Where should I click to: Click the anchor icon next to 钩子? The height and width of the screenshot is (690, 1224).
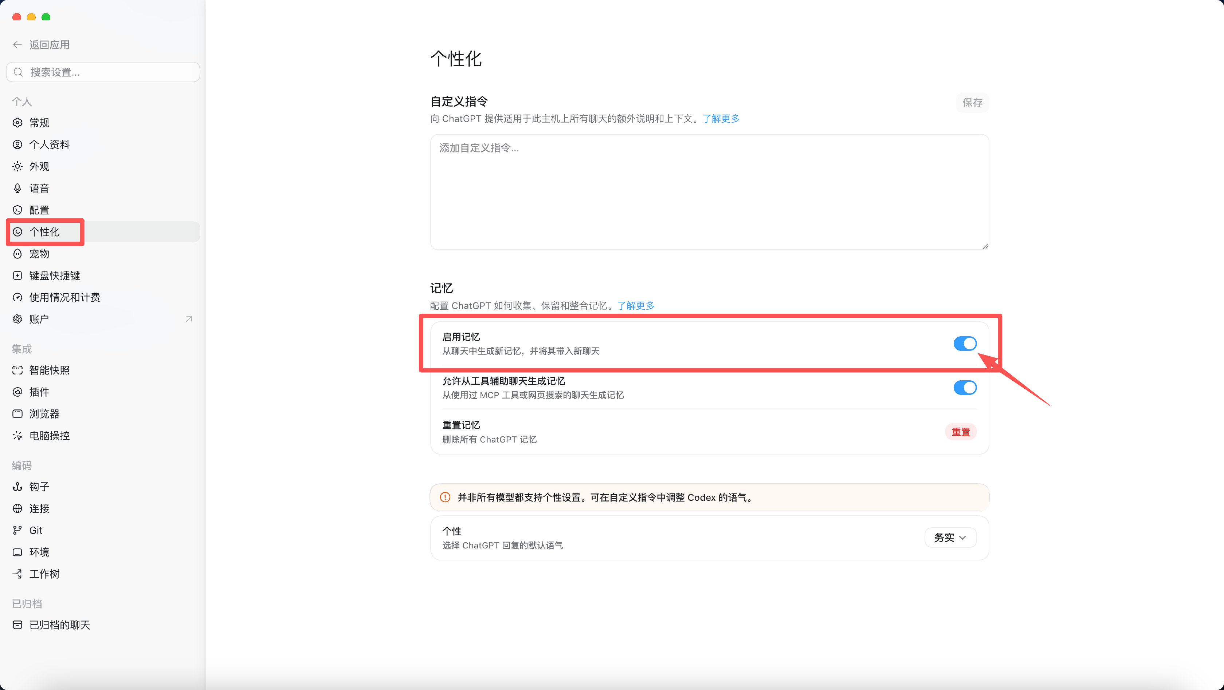coord(17,487)
